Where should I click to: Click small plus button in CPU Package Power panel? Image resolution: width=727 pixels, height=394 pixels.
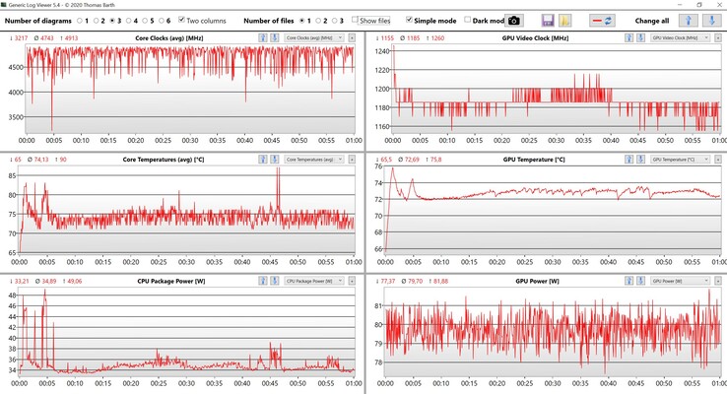pos(352,281)
